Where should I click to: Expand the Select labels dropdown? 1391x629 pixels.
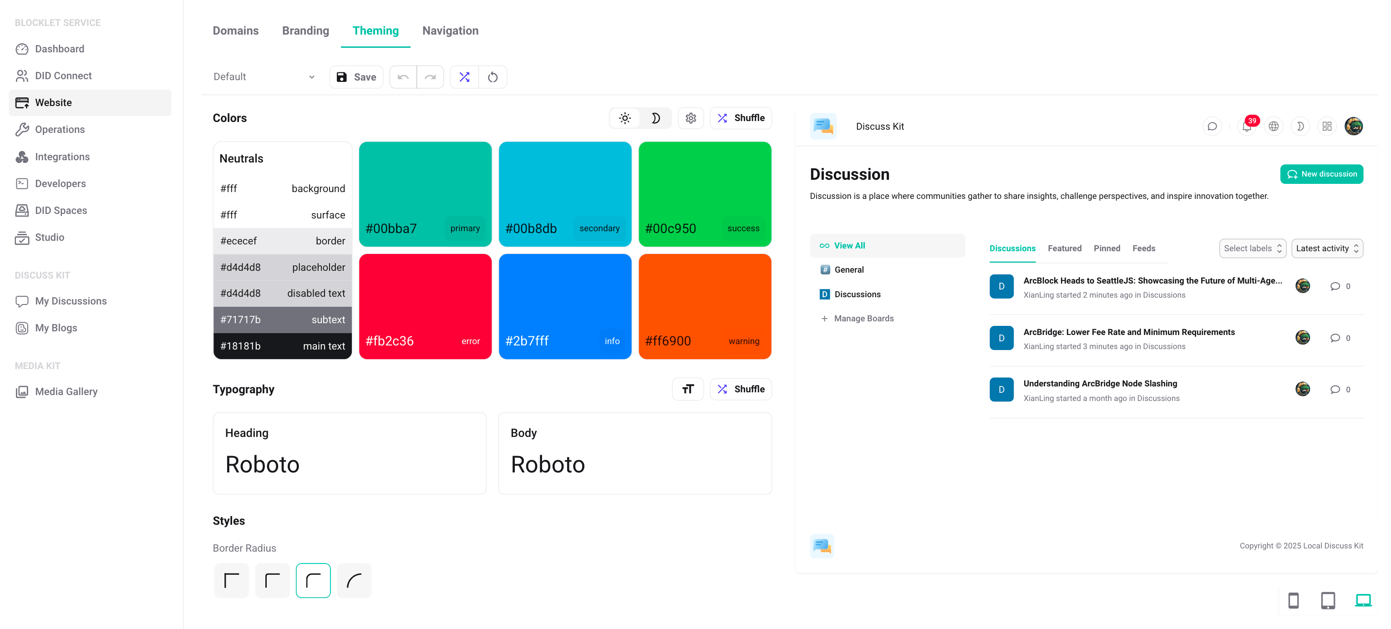pyautogui.click(x=1252, y=249)
